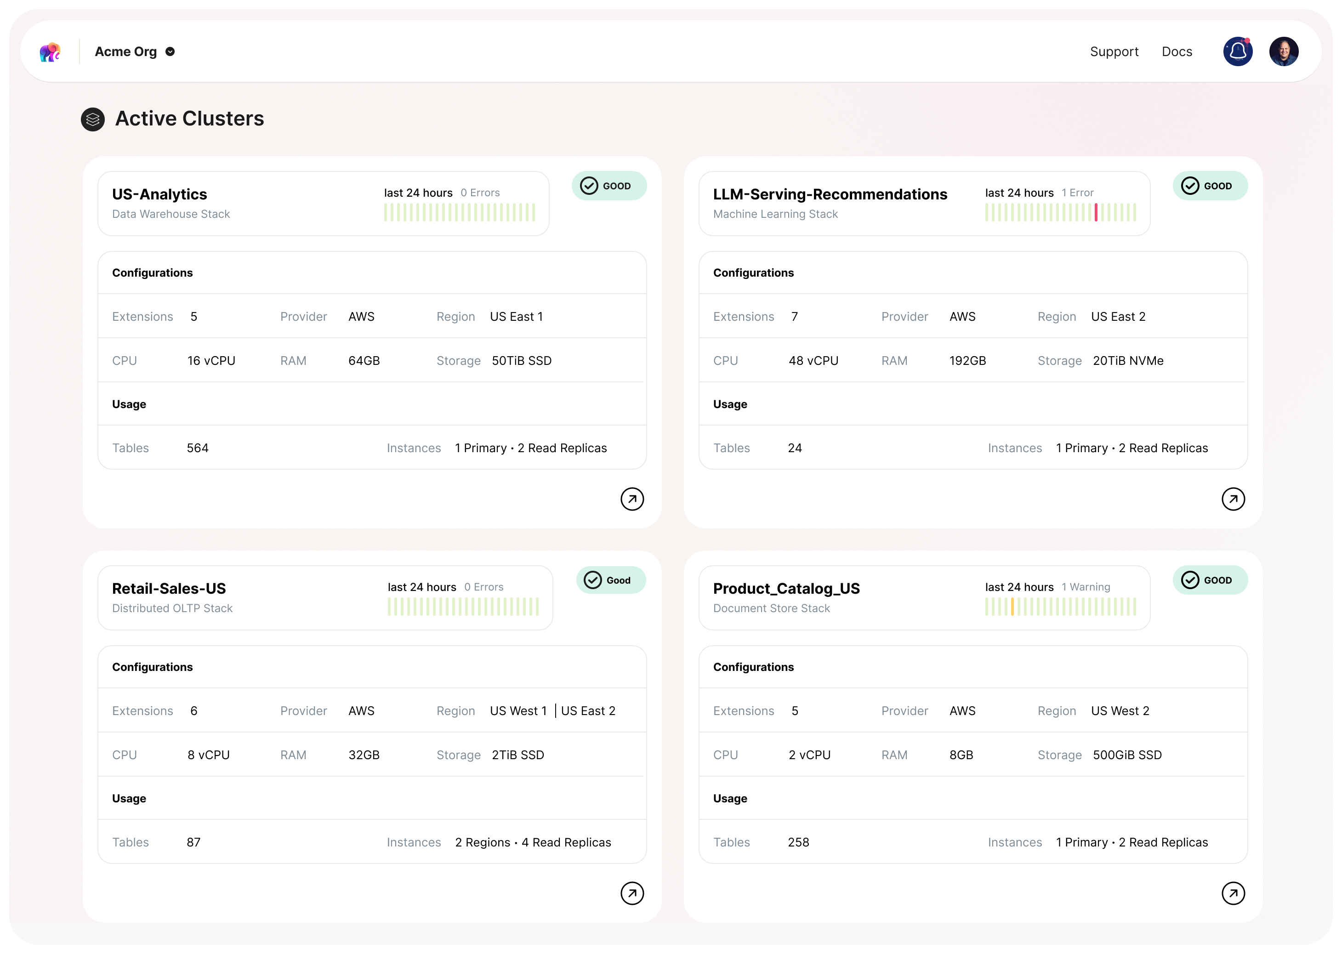Click the 'US East 1' region value
The height and width of the screenshot is (954, 1342).
click(516, 317)
